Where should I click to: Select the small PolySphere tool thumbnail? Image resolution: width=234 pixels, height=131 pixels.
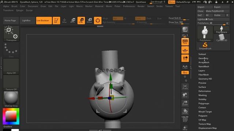[222, 29]
